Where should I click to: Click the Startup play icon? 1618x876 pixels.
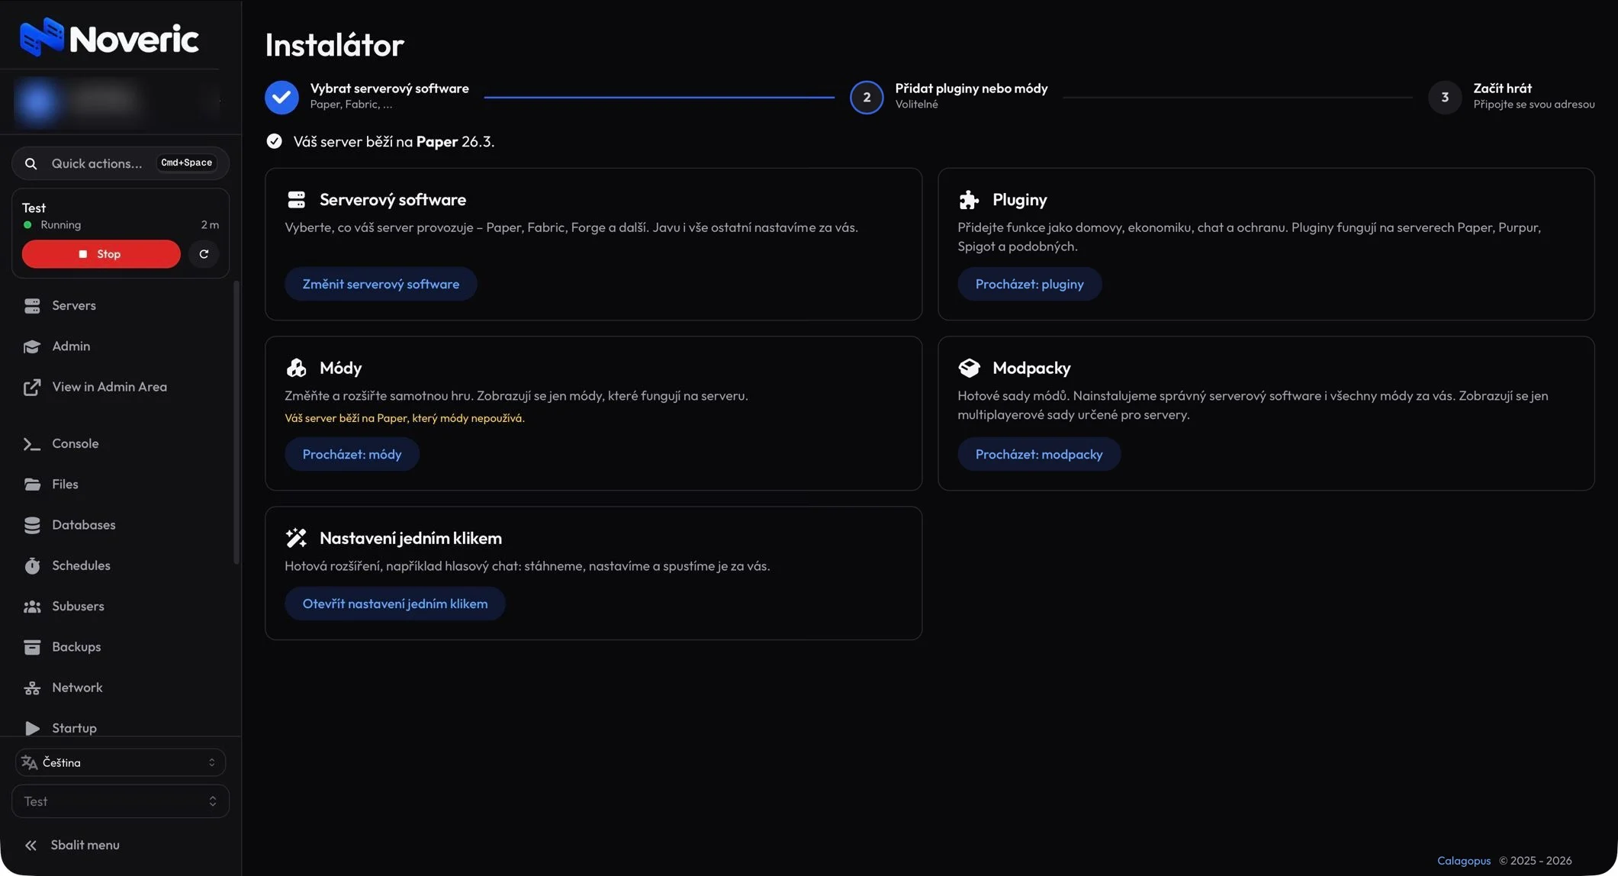pos(32,728)
